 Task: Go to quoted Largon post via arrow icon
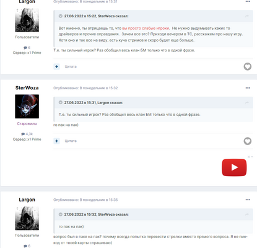click(247, 103)
